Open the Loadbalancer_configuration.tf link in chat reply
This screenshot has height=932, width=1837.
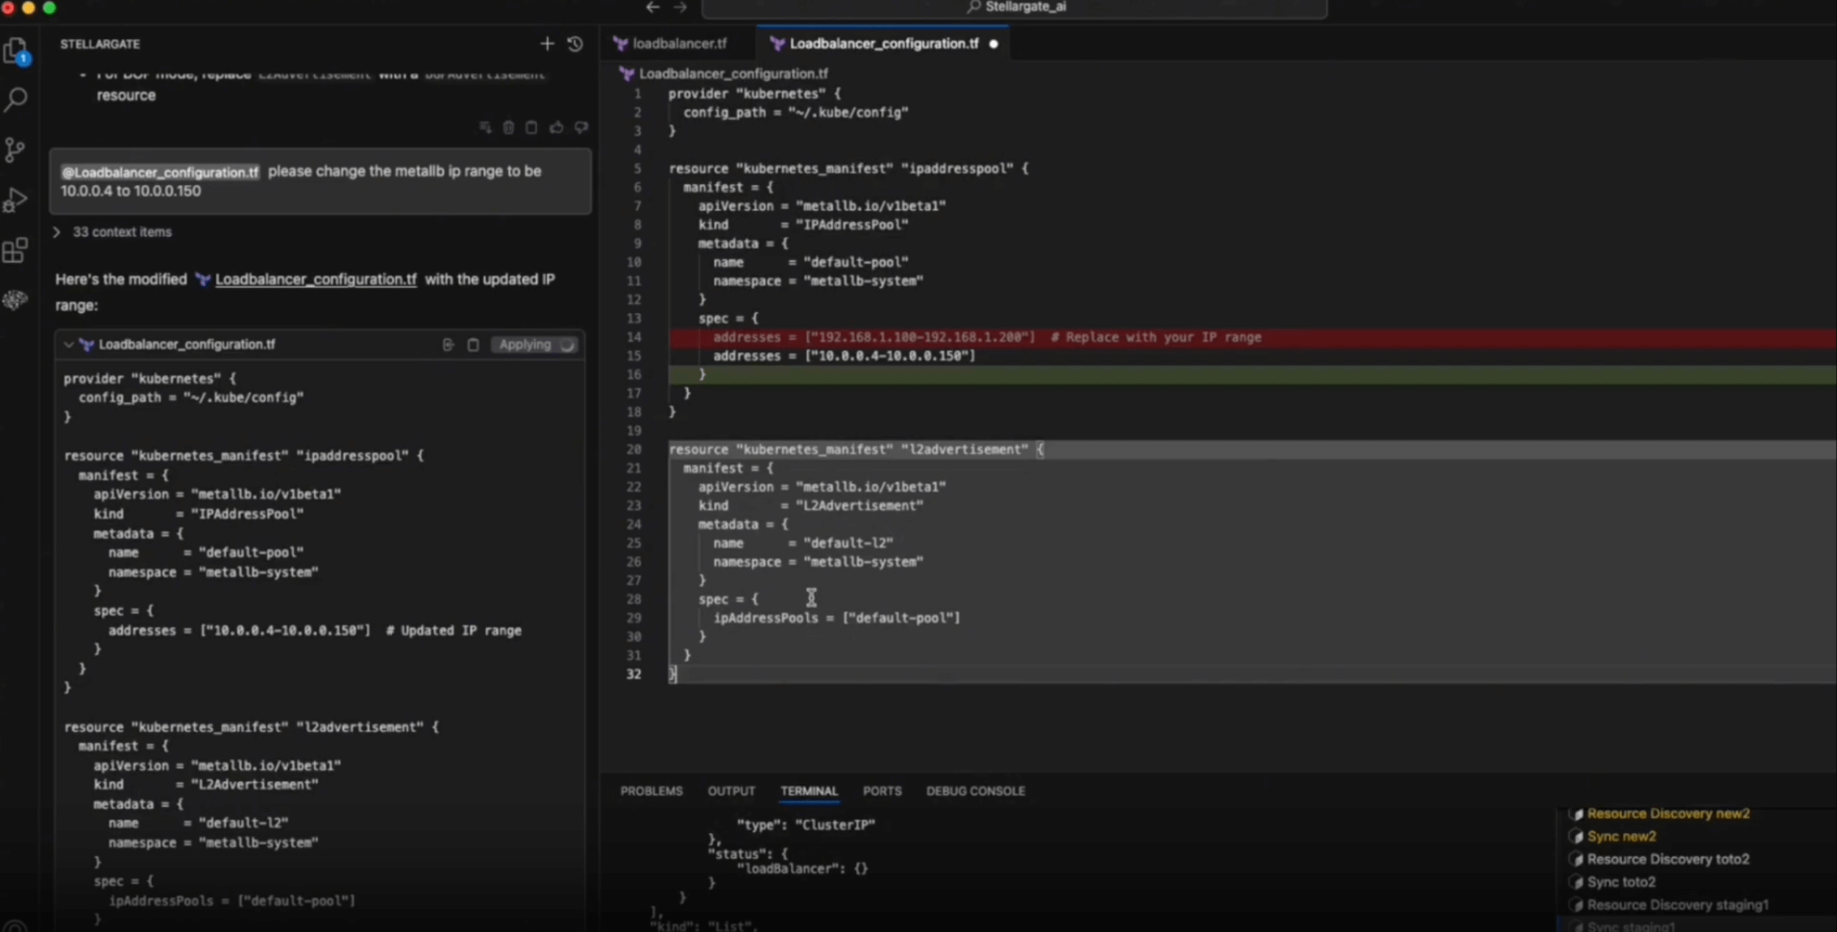click(x=315, y=279)
